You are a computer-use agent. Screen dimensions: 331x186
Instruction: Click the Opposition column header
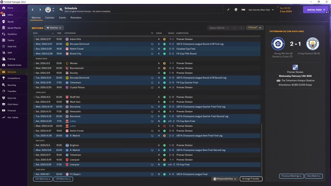coord(70,33)
